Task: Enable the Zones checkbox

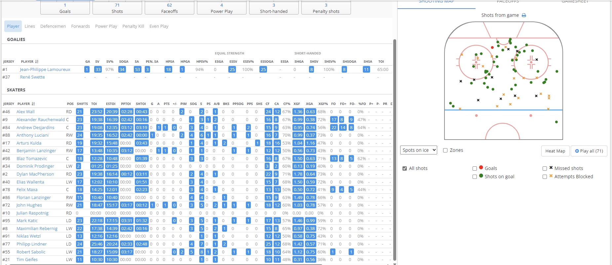Action: tap(445, 150)
